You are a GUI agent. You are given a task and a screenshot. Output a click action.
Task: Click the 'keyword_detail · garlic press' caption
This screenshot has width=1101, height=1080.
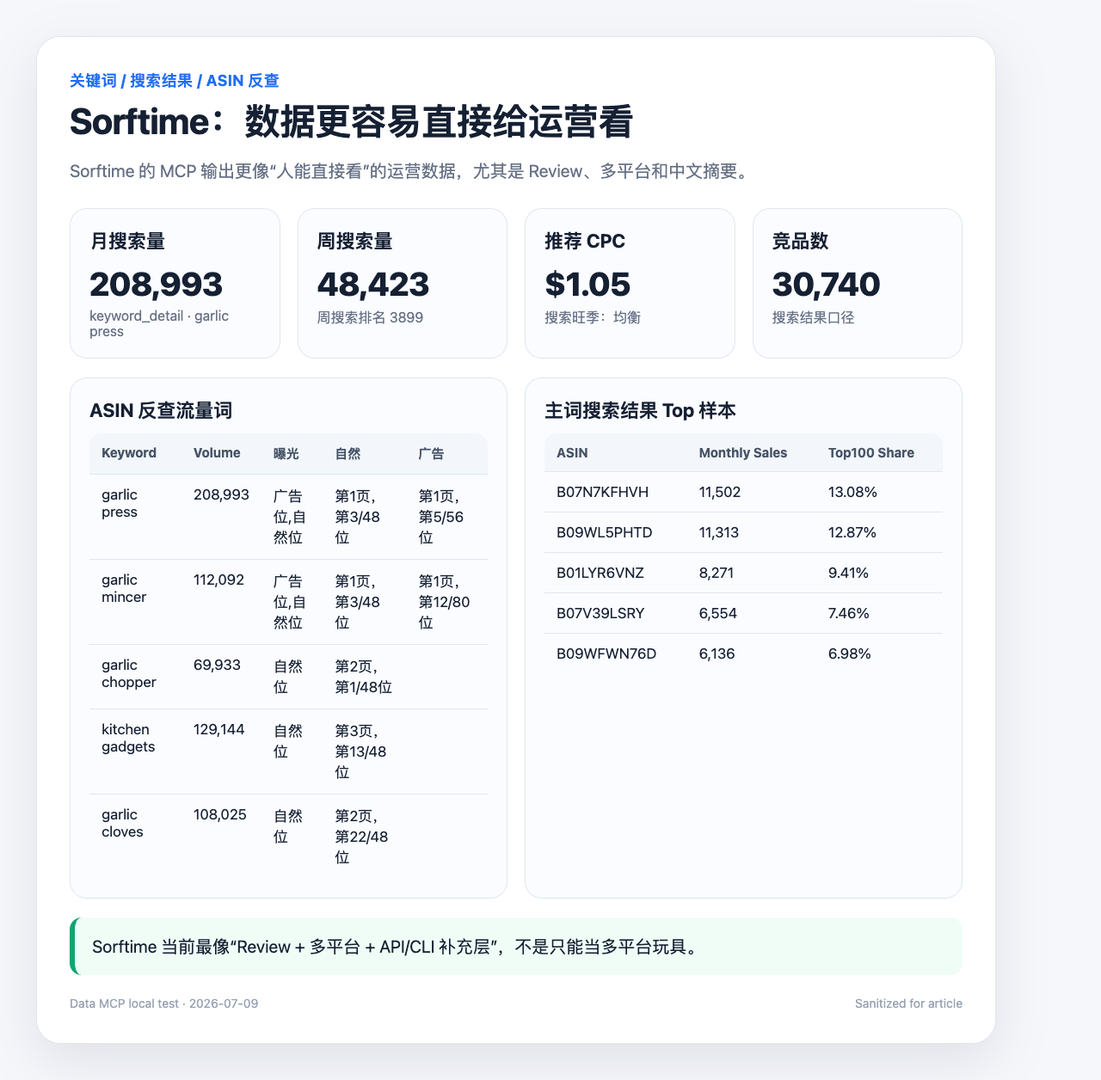point(159,323)
